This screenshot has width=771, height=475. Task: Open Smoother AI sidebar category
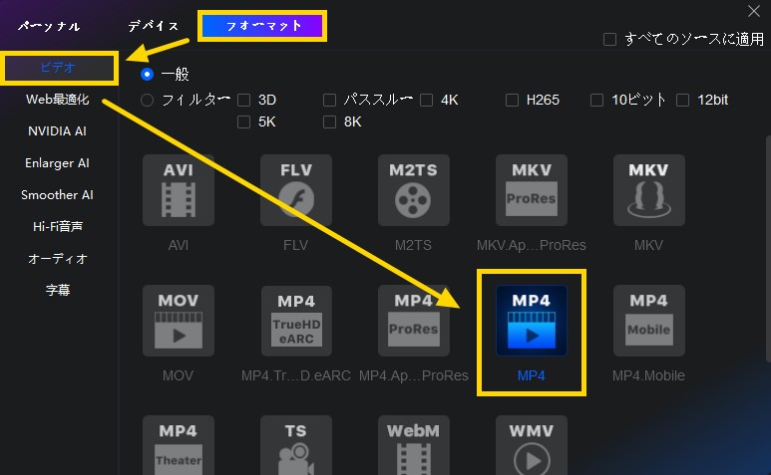click(x=58, y=195)
